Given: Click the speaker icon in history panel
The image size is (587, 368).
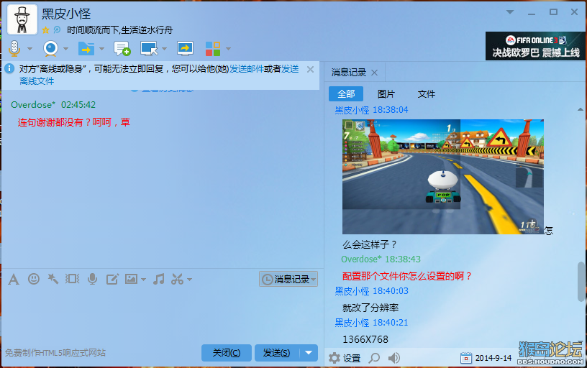Looking at the screenshot, I should [393, 358].
